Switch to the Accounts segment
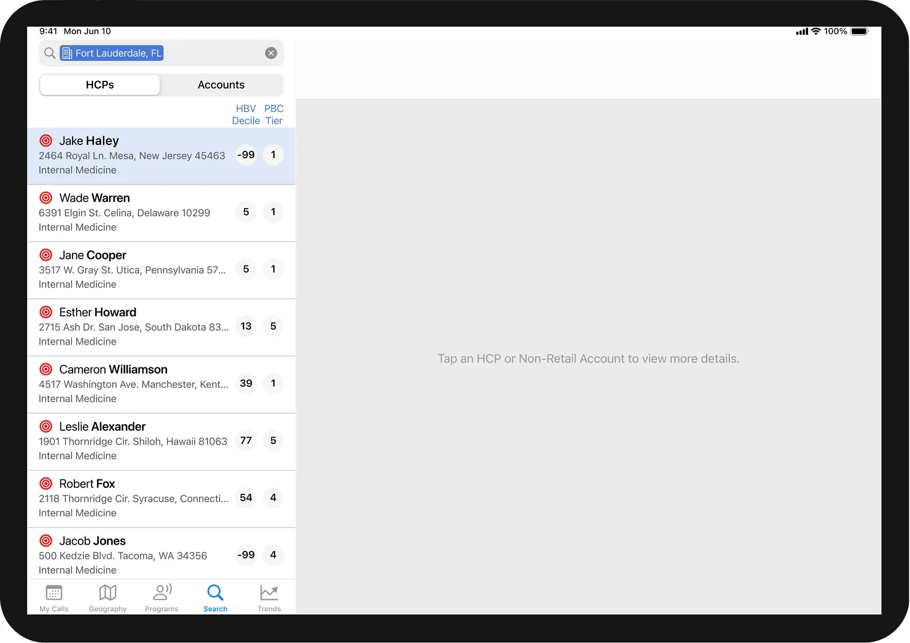The width and height of the screenshot is (910, 643). click(221, 85)
